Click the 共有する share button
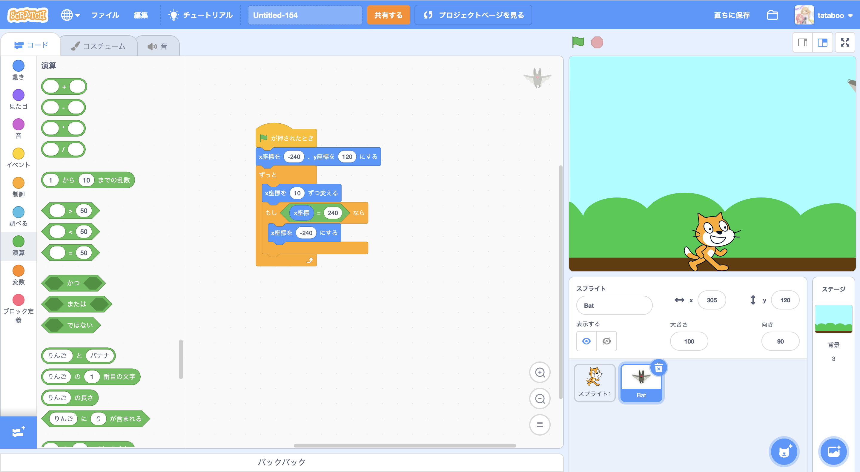This screenshot has height=472, width=860. click(388, 15)
